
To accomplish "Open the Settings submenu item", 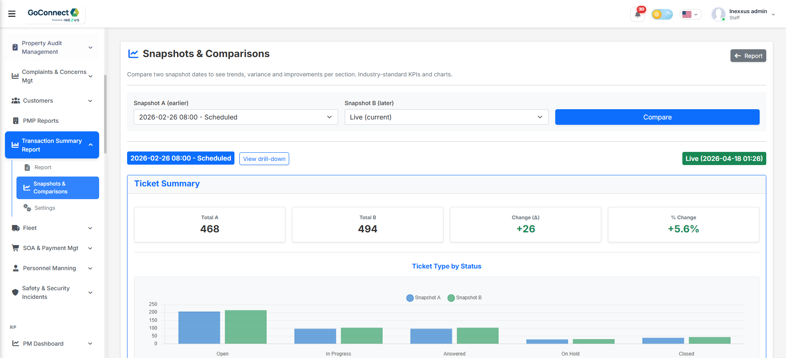I will (58, 208).
